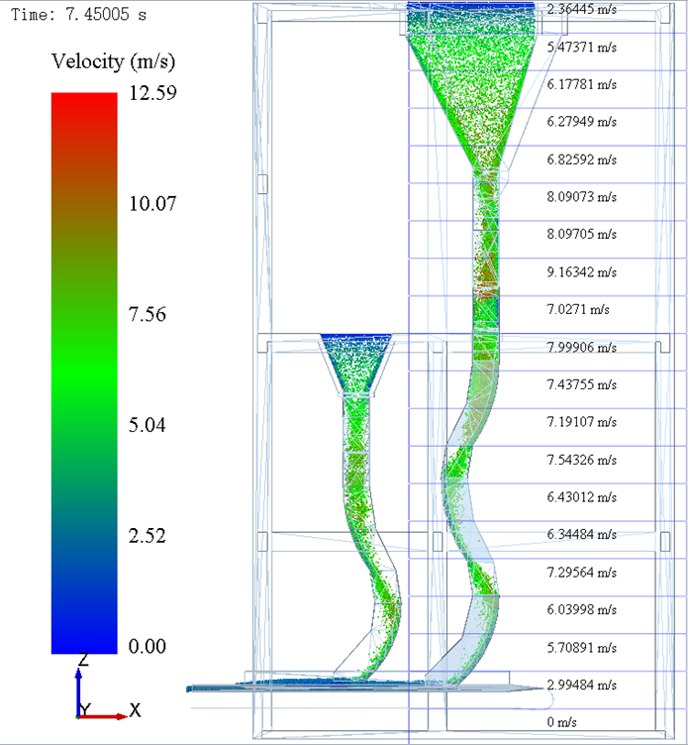Click the 2.36445 m/s bin label
688x745 pixels.
582,10
